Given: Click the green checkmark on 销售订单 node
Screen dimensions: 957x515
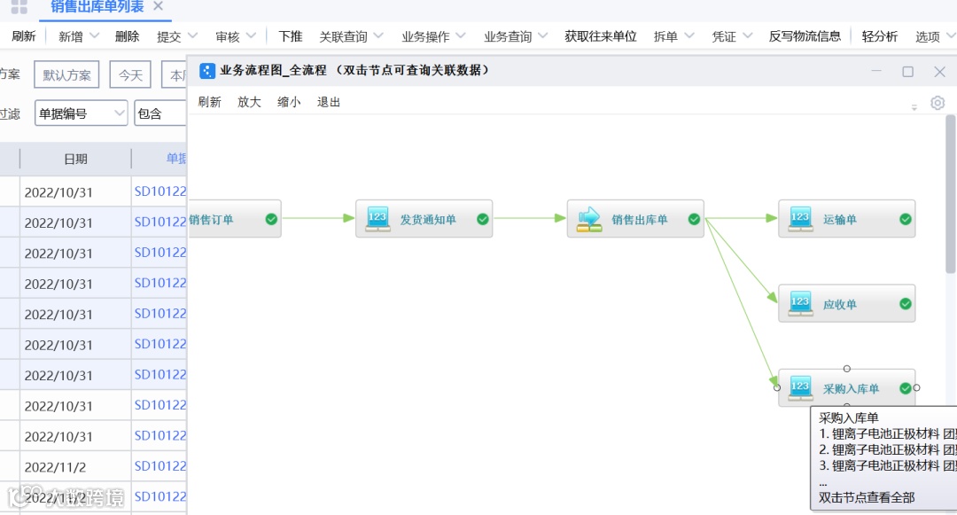Looking at the screenshot, I should 272,219.
